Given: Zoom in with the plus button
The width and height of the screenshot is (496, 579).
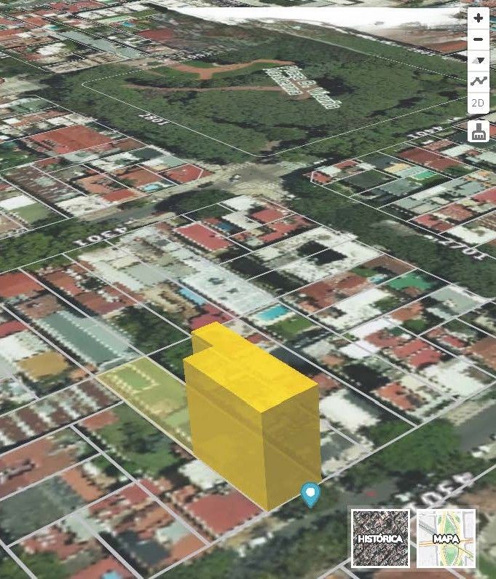Looking at the screenshot, I should point(478,18).
